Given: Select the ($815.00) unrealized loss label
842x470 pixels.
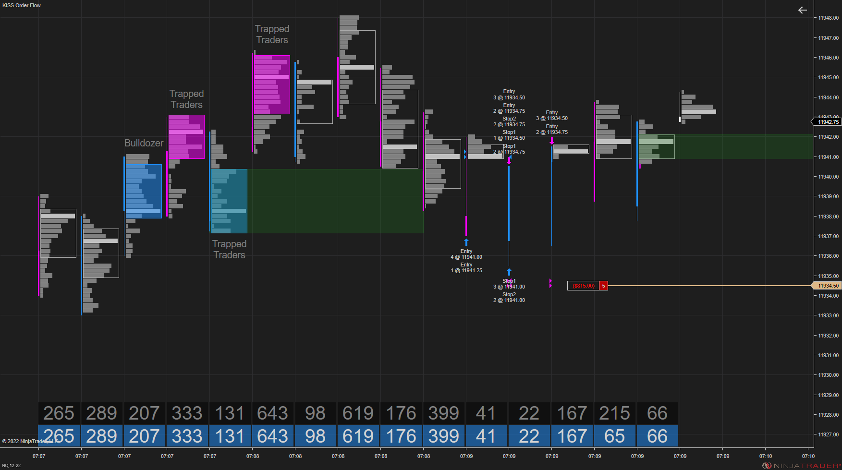Looking at the screenshot, I should click(583, 286).
